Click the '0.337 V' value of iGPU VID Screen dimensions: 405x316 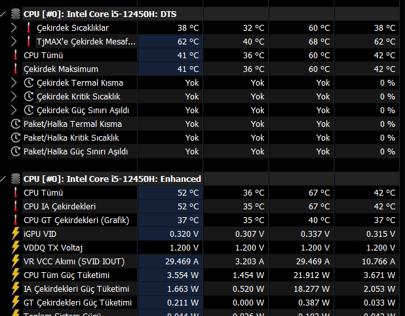pos(315,234)
